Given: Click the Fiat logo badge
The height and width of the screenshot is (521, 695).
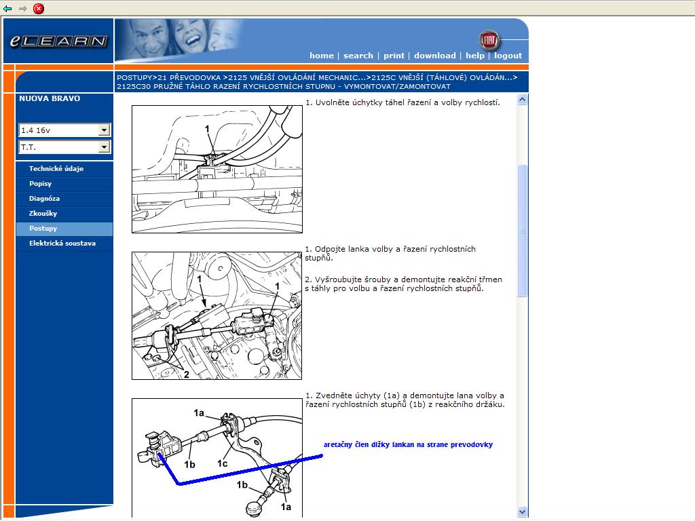Looking at the screenshot, I should pos(489,39).
